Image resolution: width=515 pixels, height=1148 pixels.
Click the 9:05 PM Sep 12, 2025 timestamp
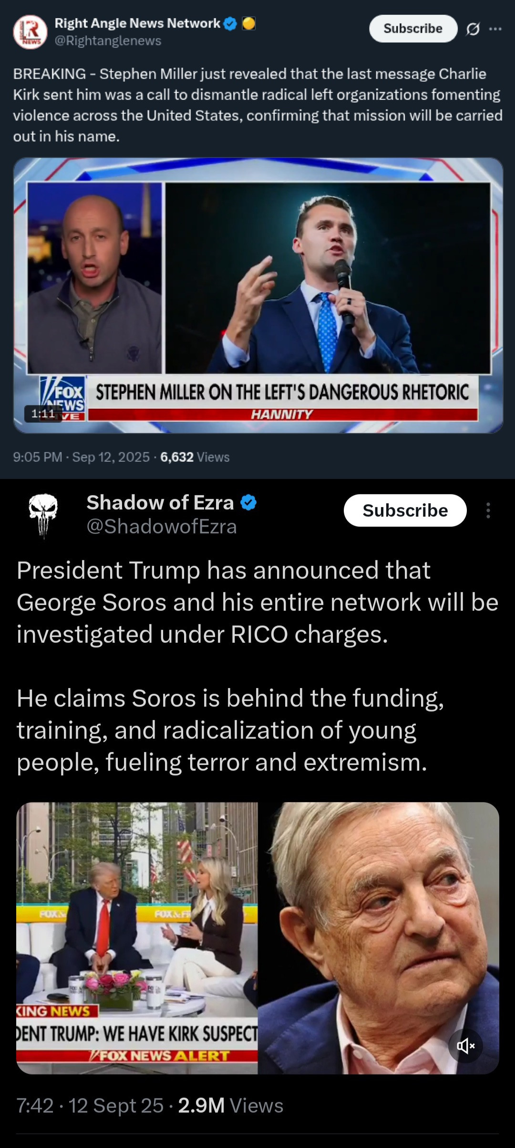click(x=82, y=457)
